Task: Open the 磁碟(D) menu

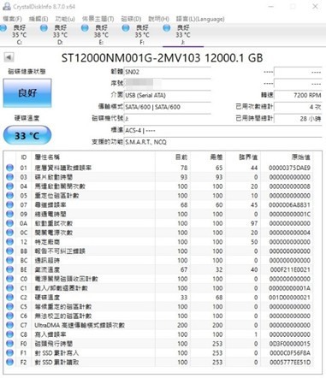Action: pos(131,19)
